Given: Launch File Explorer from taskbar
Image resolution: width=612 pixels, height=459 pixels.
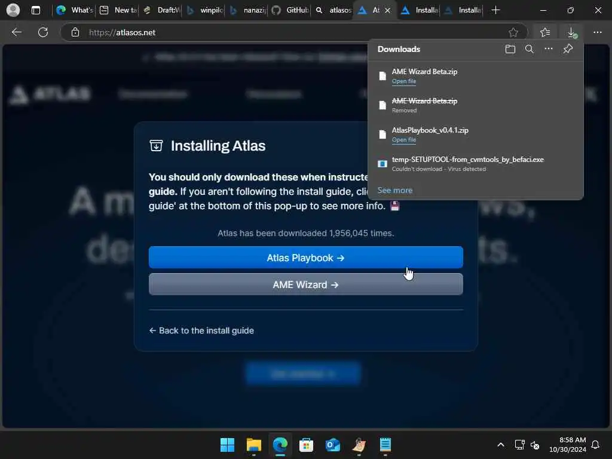Looking at the screenshot, I should 253,445.
